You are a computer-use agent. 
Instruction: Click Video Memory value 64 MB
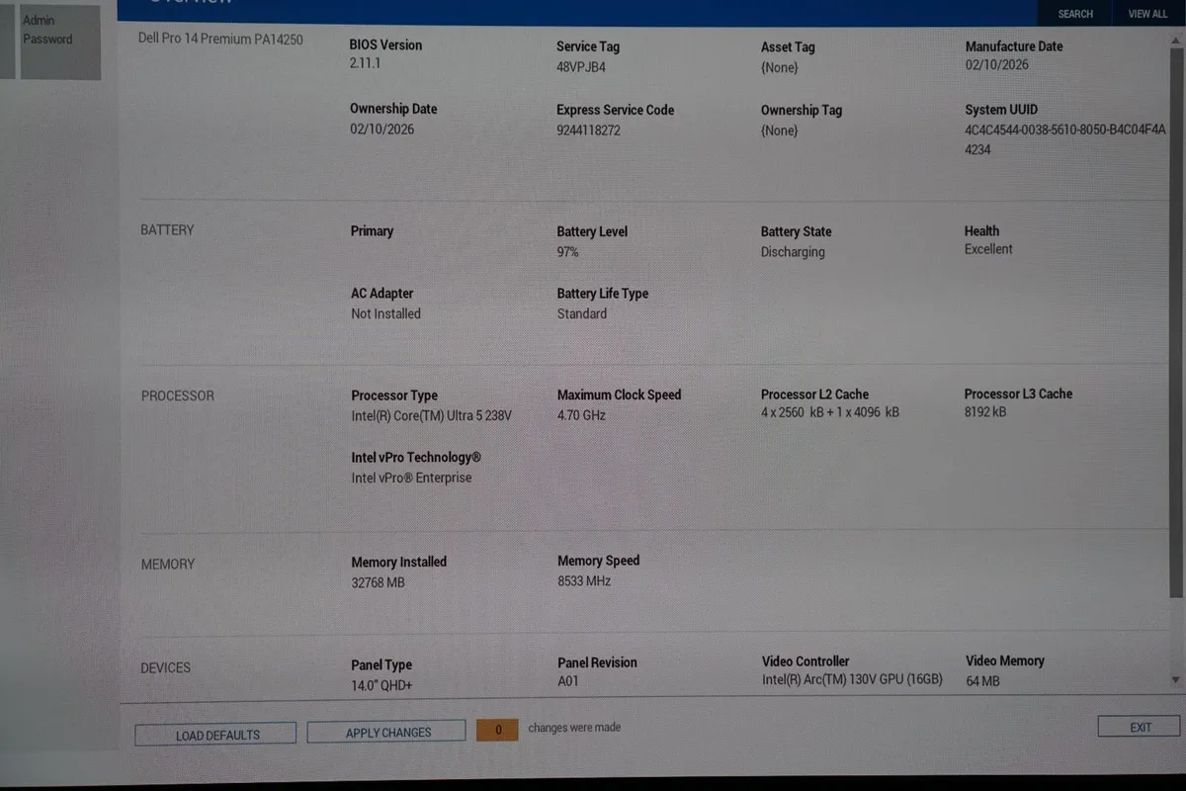(982, 681)
